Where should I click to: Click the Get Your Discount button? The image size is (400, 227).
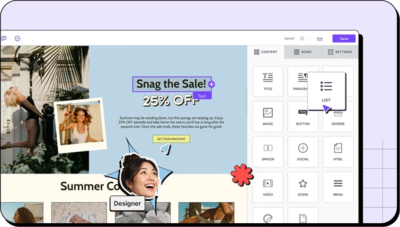click(171, 139)
